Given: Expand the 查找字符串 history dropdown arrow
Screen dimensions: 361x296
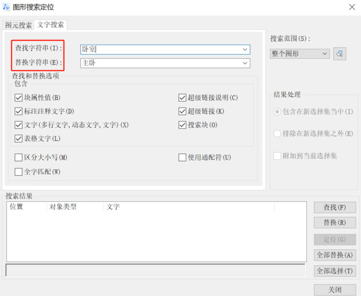Looking at the screenshot, I should (245, 49).
